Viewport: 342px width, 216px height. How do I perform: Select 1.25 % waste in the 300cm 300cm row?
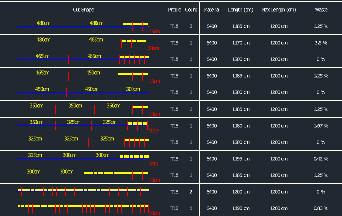(x=321, y=175)
